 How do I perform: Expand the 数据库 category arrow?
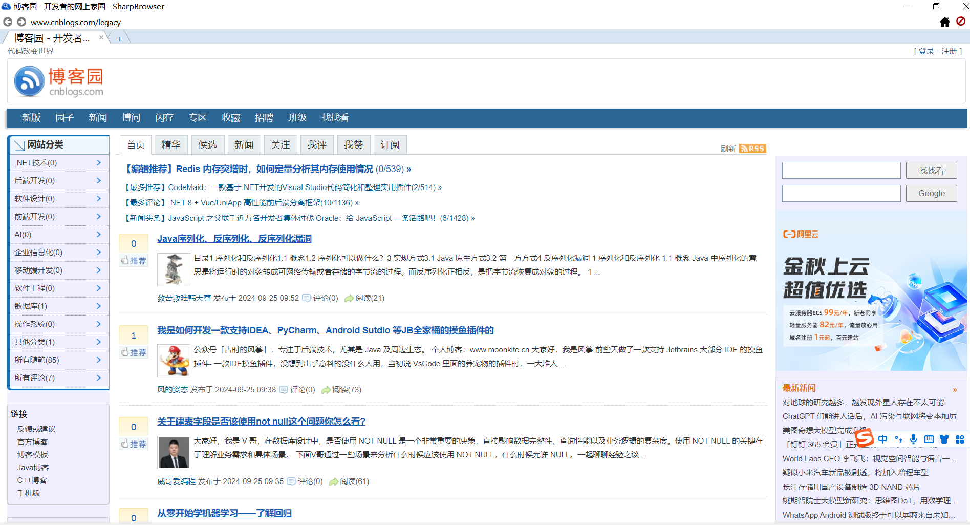[x=99, y=306]
